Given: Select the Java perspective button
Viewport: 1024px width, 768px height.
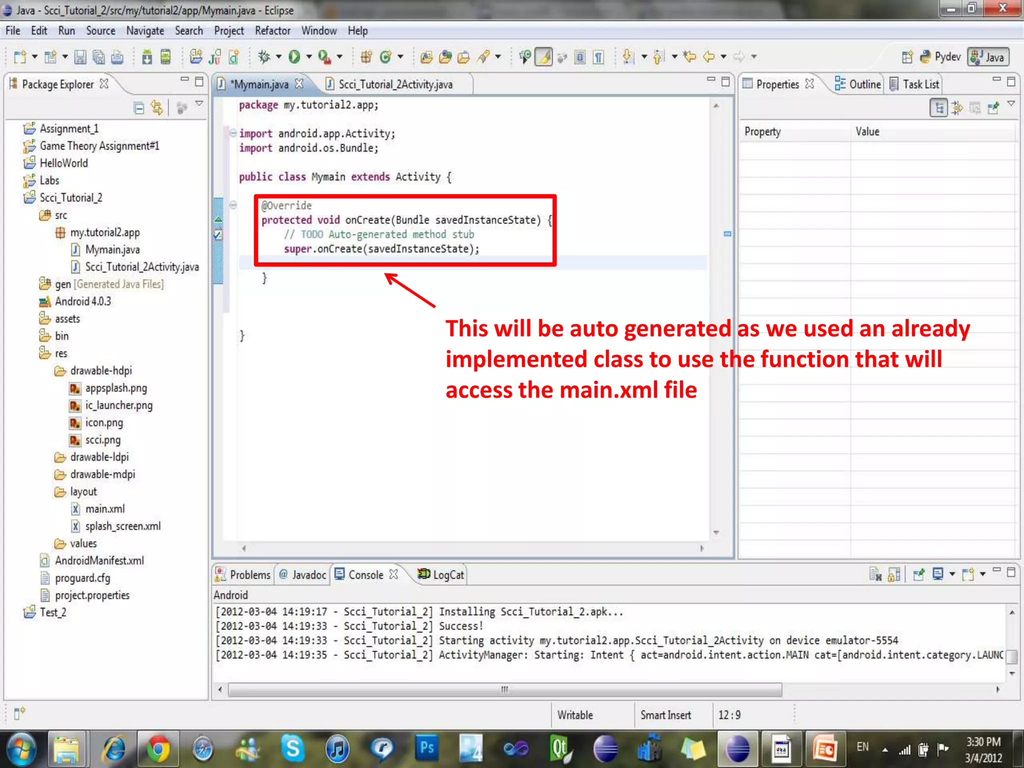Looking at the screenshot, I should click(988, 57).
